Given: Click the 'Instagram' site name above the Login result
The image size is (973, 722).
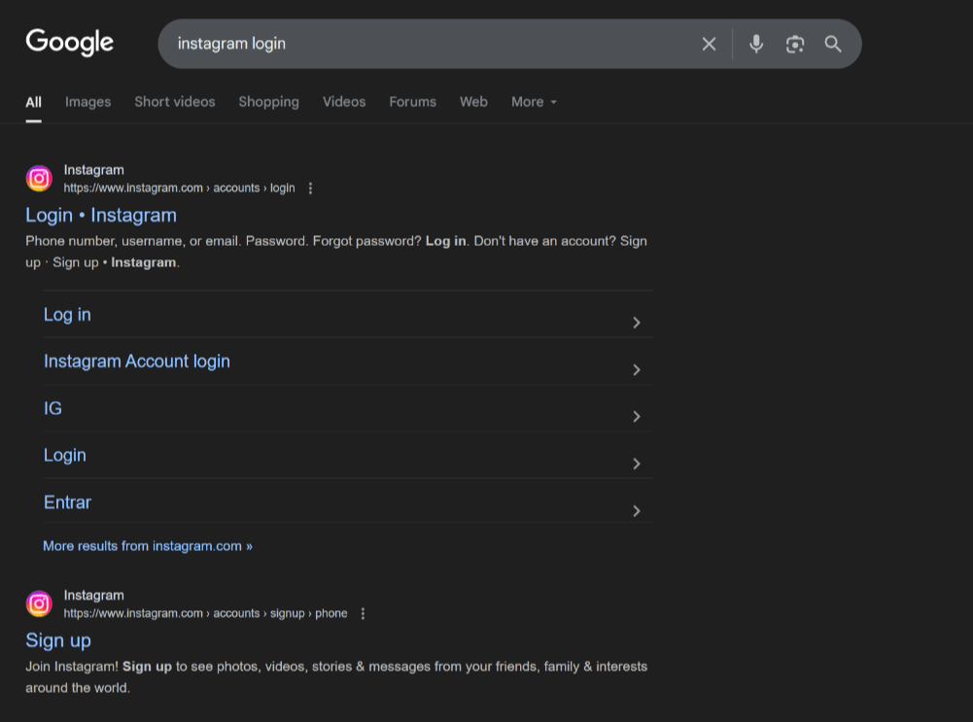Looking at the screenshot, I should (x=93, y=170).
